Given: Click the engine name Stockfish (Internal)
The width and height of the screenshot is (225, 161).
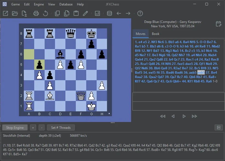Looking at the screenshot, I should click(16, 136).
